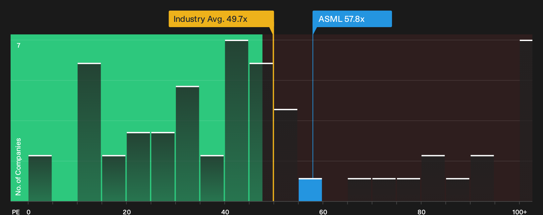Click the 'No. of Companies' axis label

[18, 167]
